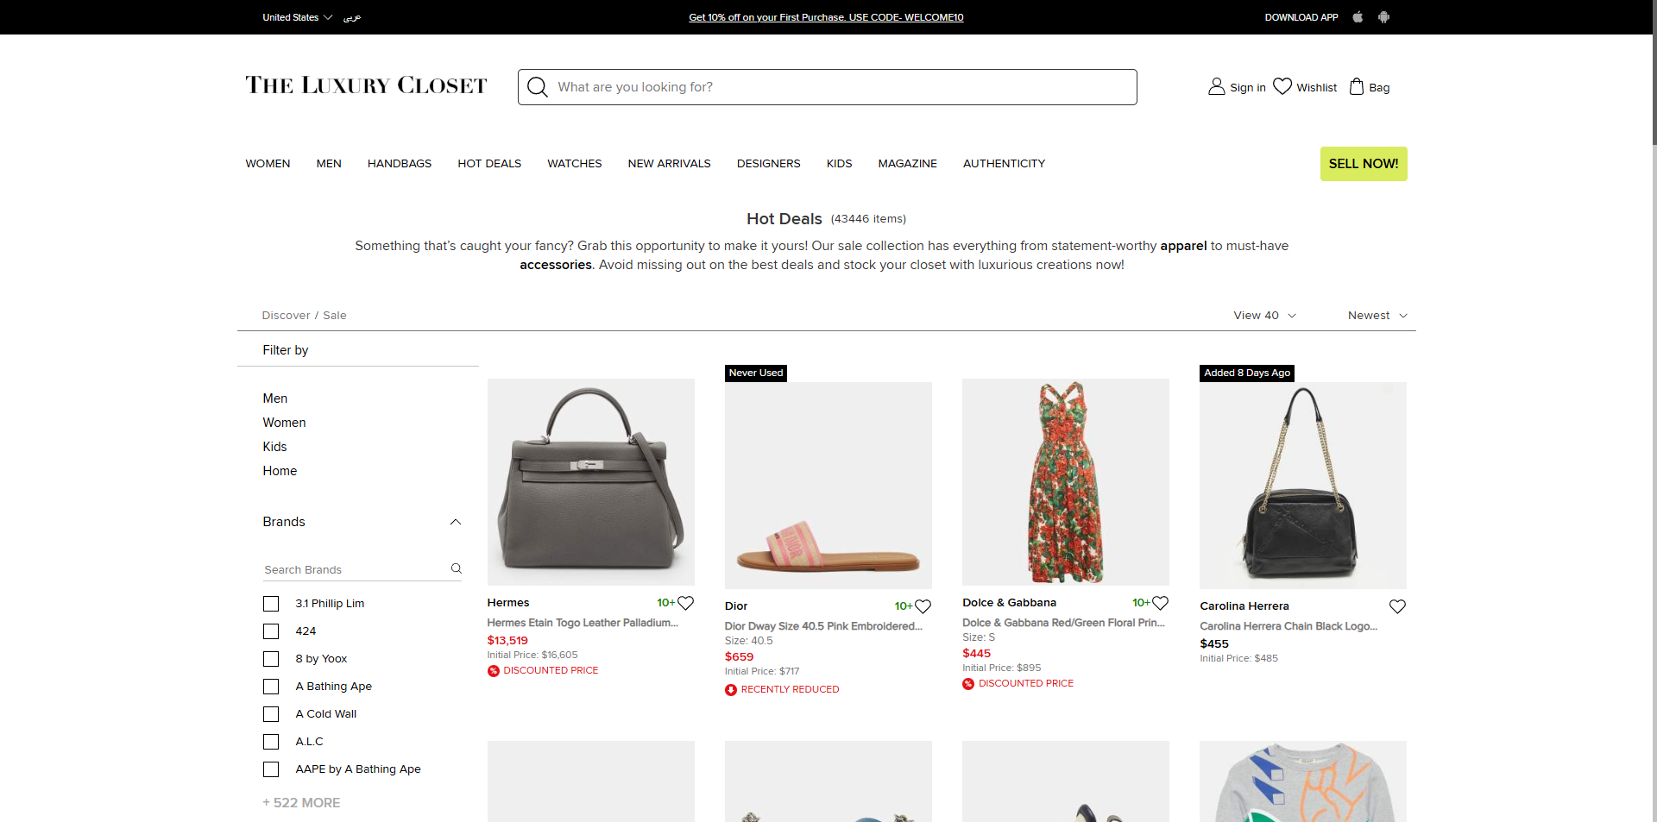
Task: Download the app via the Android icon
Action: tap(1384, 17)
